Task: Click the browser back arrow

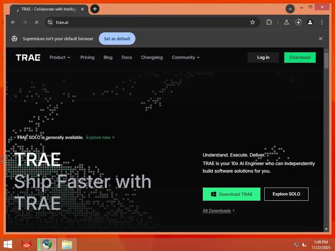Action: point(13,22)
